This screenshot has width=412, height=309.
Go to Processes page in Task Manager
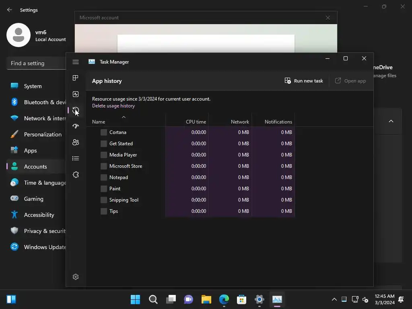tap(76, 78)
